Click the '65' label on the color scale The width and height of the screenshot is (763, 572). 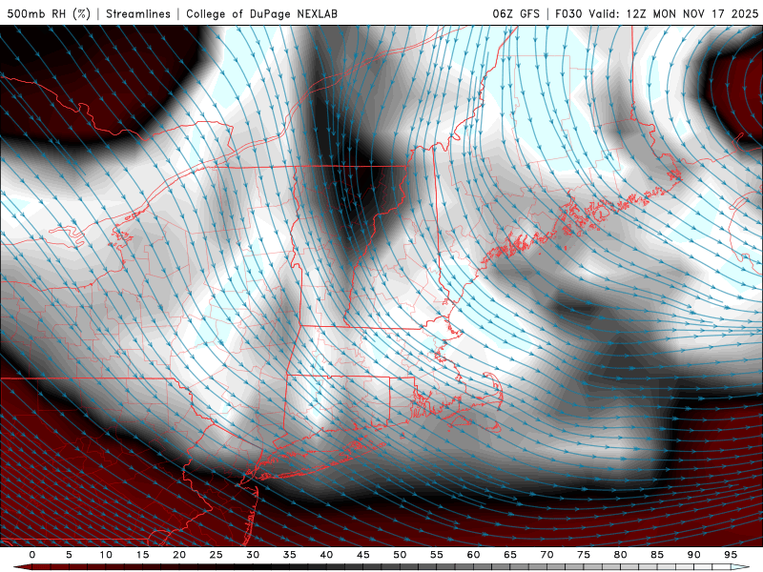pyautogui.click(x=510, y=555)
